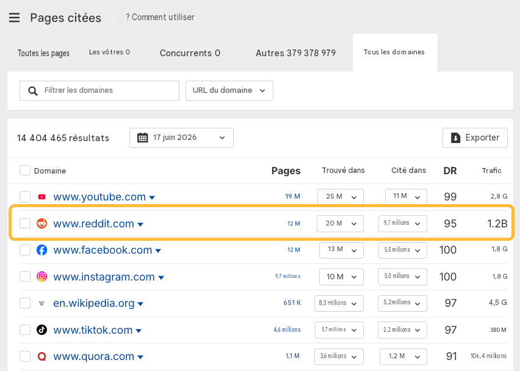Image resolution: width=520 pixels, height=371 pixels.
Task: Expand Reddit's 20 M Trouvé dans dropdown
Action: point(340,224)
